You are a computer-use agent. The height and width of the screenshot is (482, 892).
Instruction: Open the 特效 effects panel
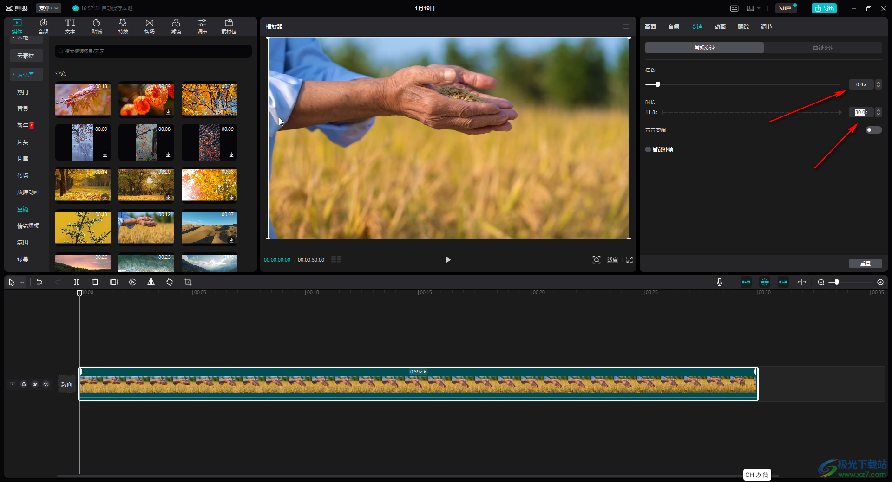pyautogui.click(x=123, y=26)
